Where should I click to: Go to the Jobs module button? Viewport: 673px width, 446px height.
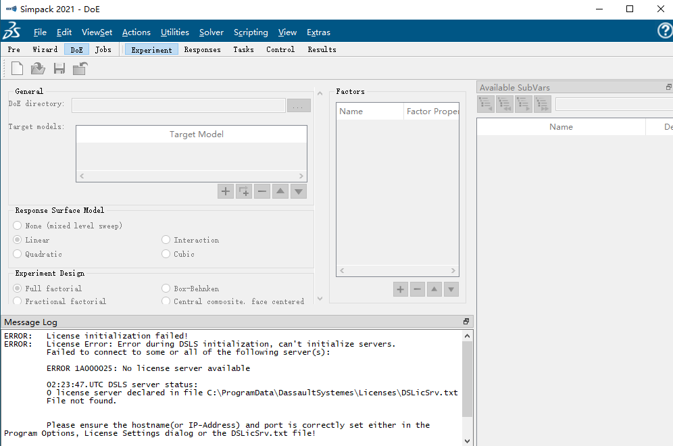coord(103,49)
